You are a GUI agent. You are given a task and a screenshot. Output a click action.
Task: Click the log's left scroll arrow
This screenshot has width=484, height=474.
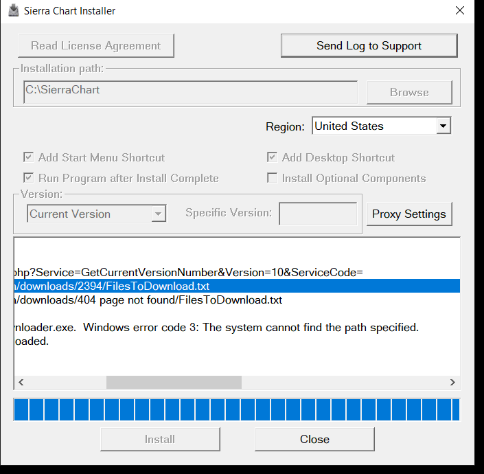point(21,382)
